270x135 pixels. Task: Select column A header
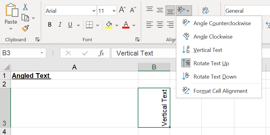point(74,67)
